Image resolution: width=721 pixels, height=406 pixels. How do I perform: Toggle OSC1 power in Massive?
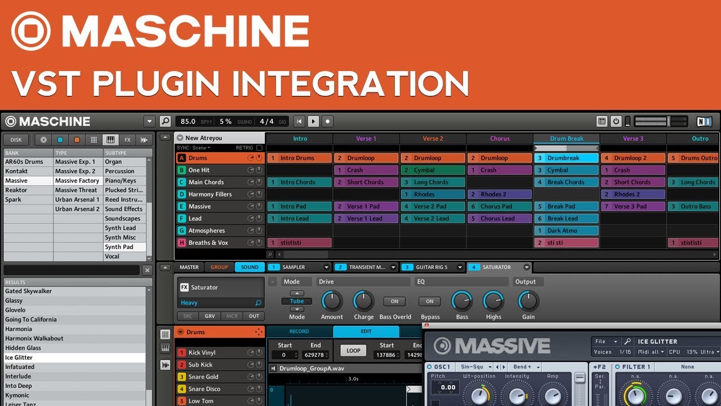tap(430, 367)
